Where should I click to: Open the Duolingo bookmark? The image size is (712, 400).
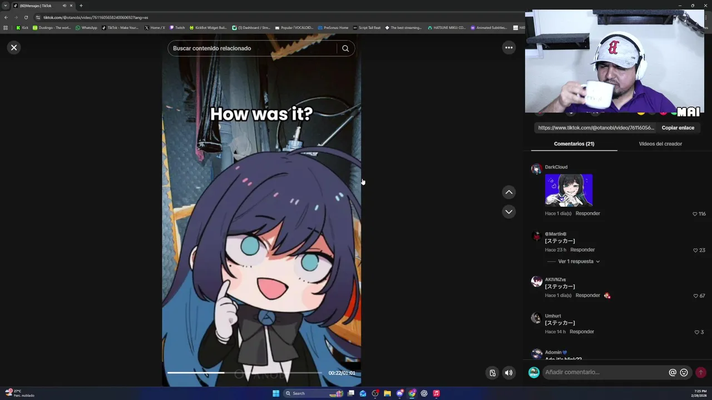(52, 28)
